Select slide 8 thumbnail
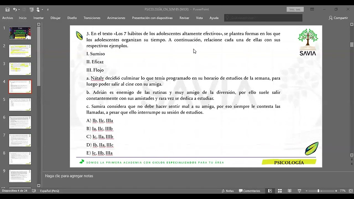Image resolution: width=354 pixels, height=199 pixels. [x=20, y=158]
